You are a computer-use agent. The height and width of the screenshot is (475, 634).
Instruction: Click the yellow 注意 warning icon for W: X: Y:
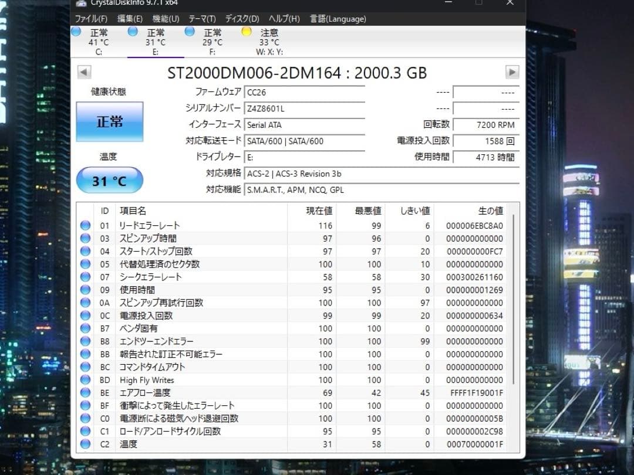coord(246,32)
